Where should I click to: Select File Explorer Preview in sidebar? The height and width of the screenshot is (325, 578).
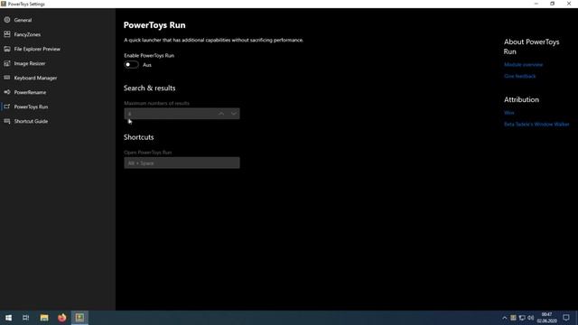click(37, 49)
